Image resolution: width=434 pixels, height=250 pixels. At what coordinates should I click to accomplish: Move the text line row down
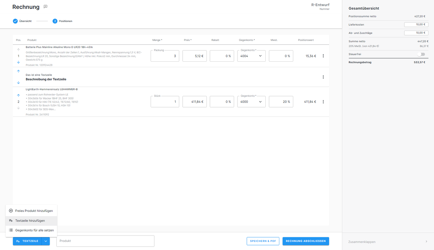coord(18,83)
